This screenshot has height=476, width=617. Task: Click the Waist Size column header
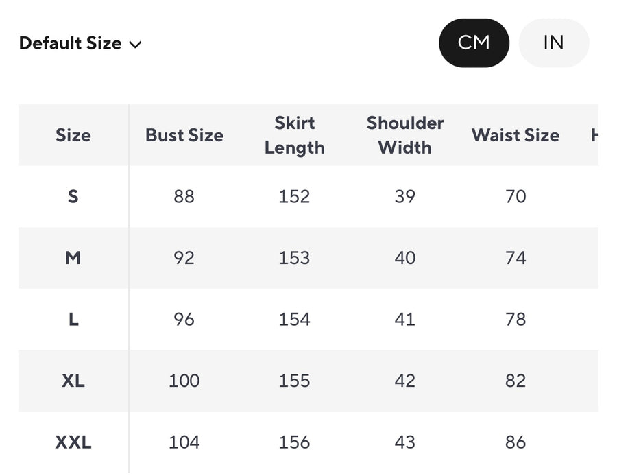(515, 135)
